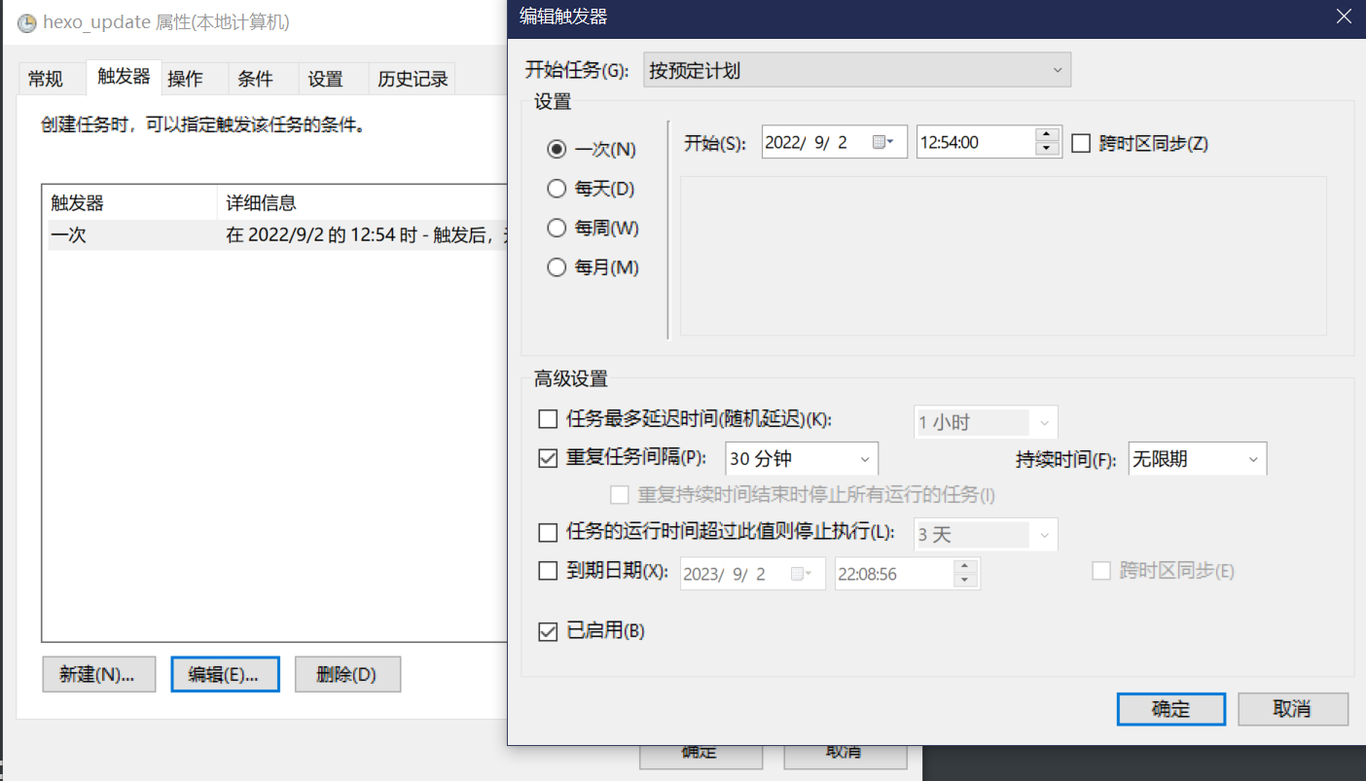Check 任务的运行时间超过此值则停止执行 option

(548, 532)
